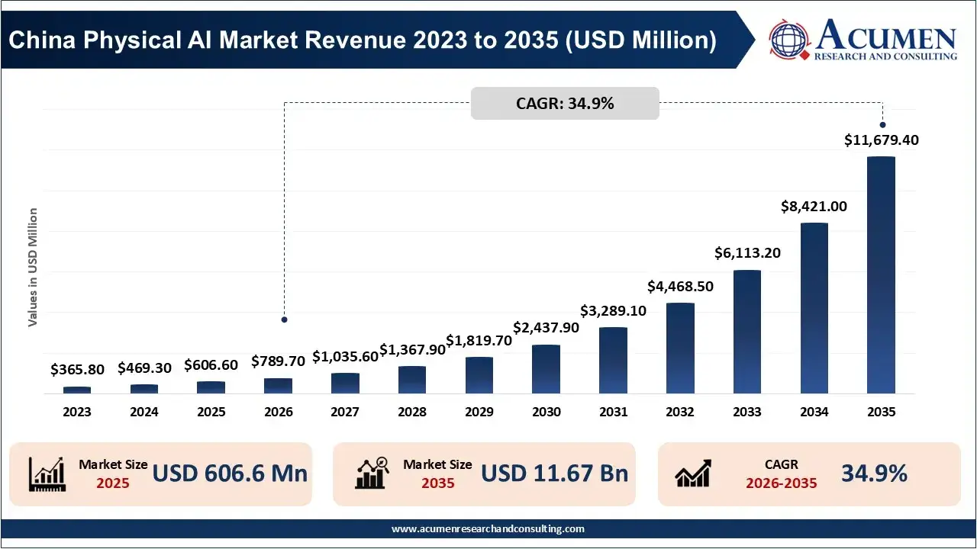The width and height of the screenshot is (977, 549).
Task: Click the $4,468.50 value label
Action: coord(680,286)
